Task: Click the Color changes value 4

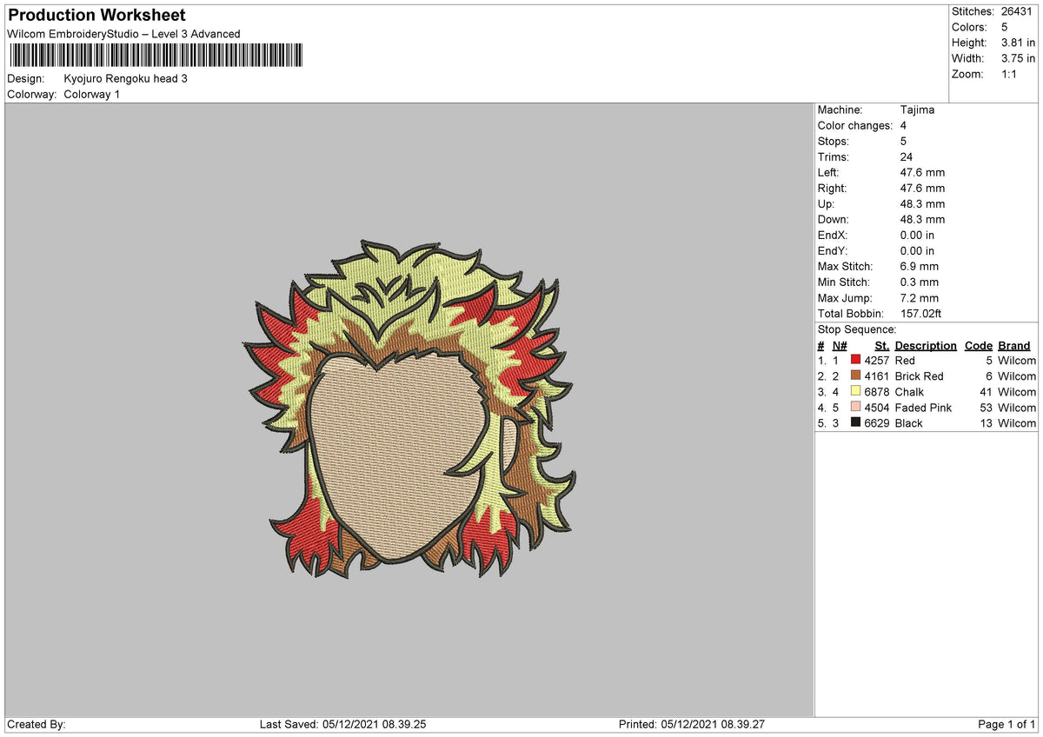Action: [x=905, y=125]
